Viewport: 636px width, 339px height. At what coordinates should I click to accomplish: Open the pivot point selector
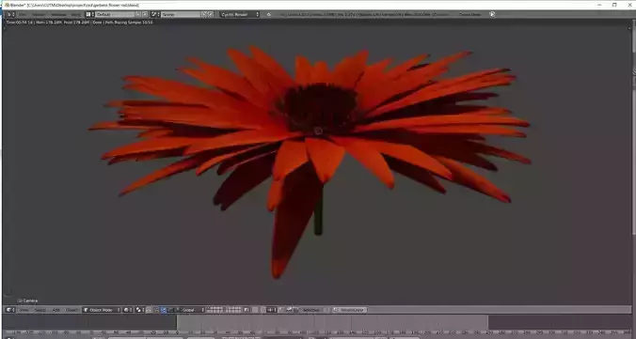click(x=140, y=310)
